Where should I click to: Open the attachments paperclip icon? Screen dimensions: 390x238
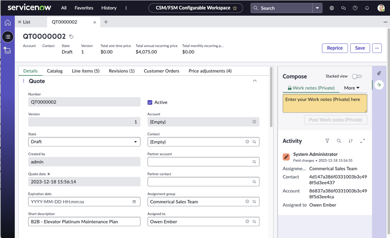(x=379, y=73)
